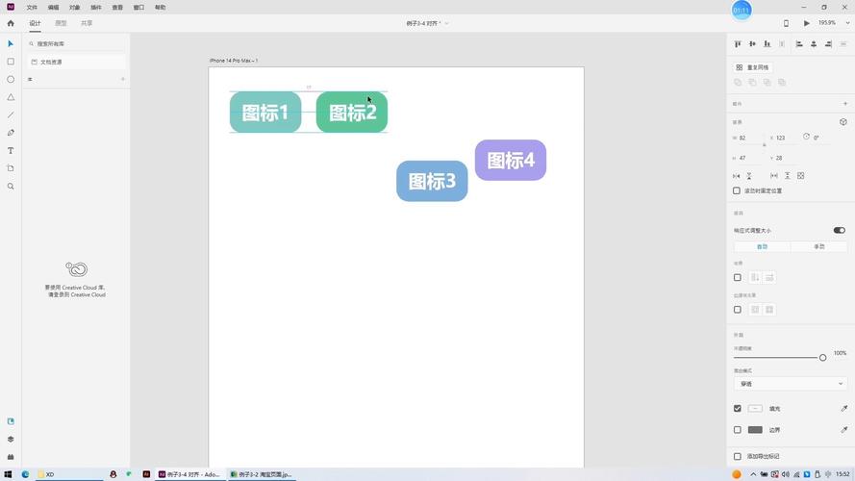The height and width of the screenshot is (481, 855).
Task: Open the 文件 menu
Action: tap(32, 7)
